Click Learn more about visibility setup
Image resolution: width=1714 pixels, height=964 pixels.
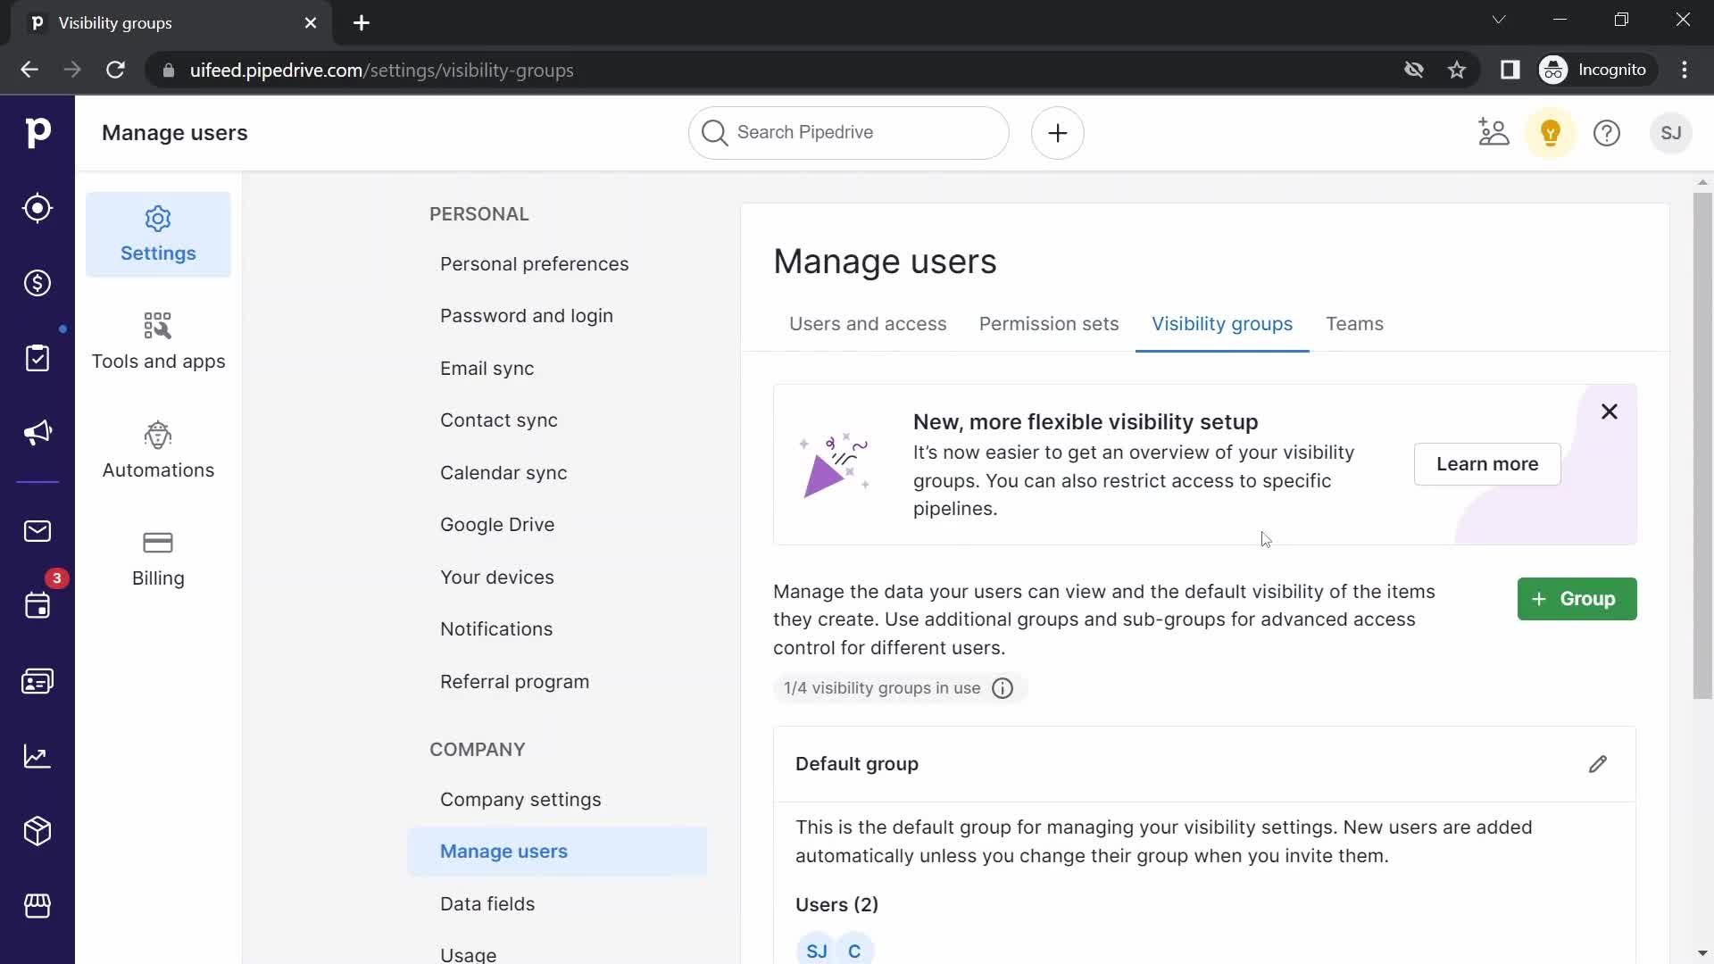click(1486, 464)
